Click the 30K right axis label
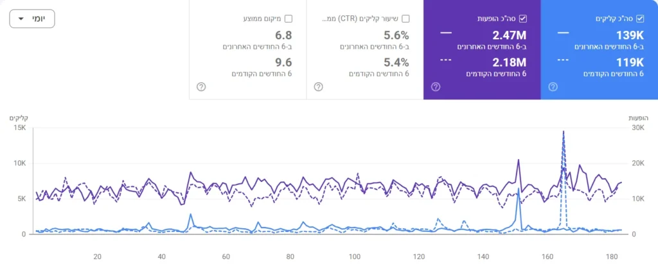The image size is (658, 275). click(x=638, y=128)
